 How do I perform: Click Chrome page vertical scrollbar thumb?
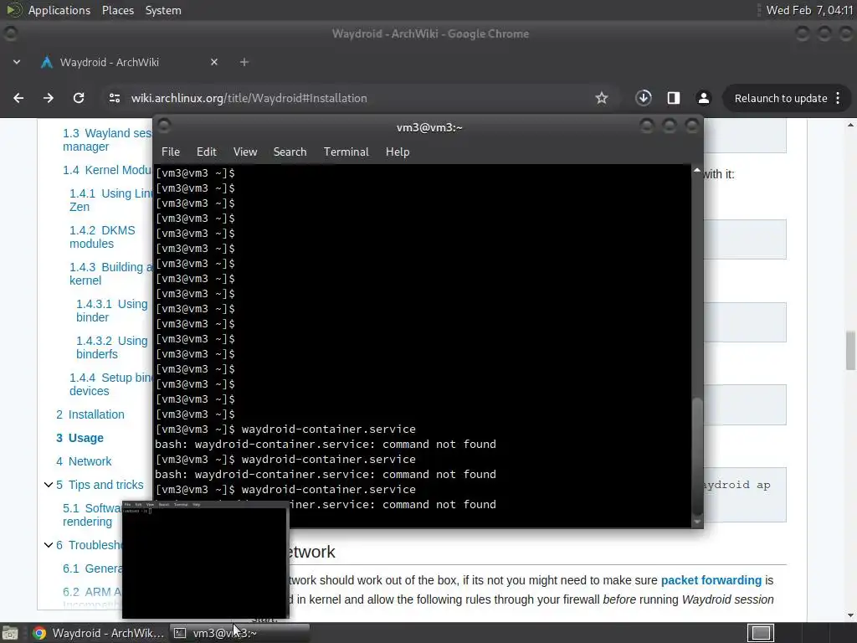[850, 351]
